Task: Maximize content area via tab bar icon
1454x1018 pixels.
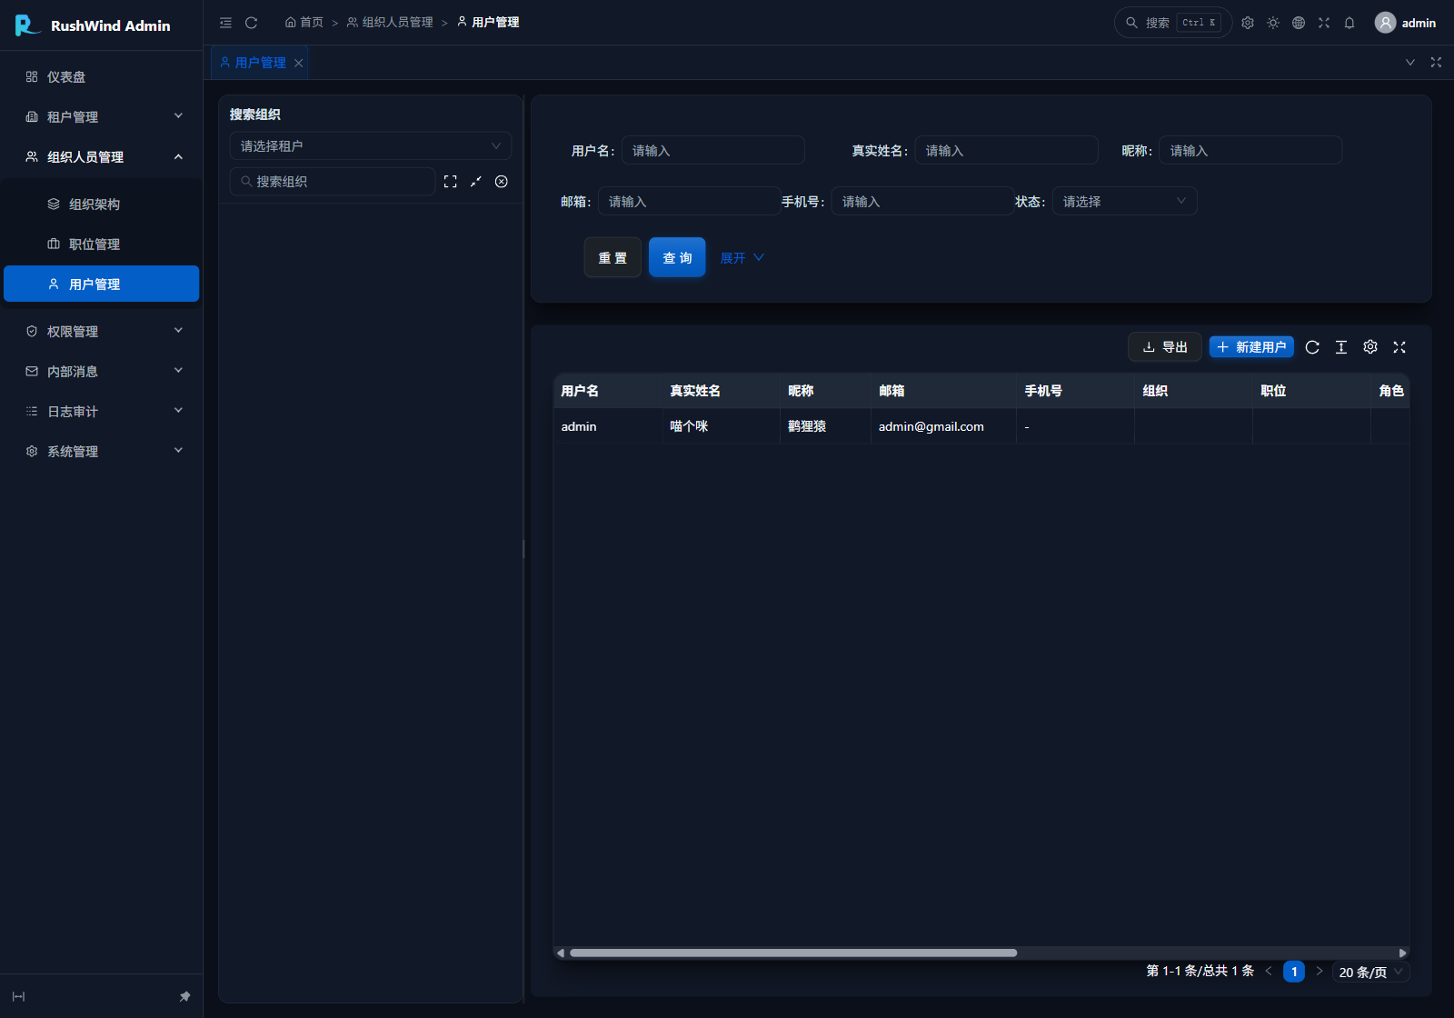Action: point(1436,63)
